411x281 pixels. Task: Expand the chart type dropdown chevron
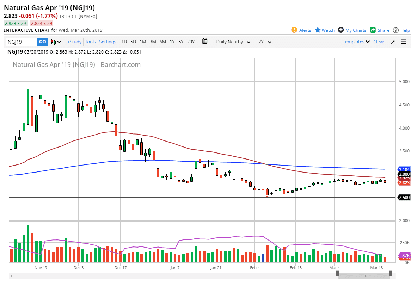pos(59,42)
